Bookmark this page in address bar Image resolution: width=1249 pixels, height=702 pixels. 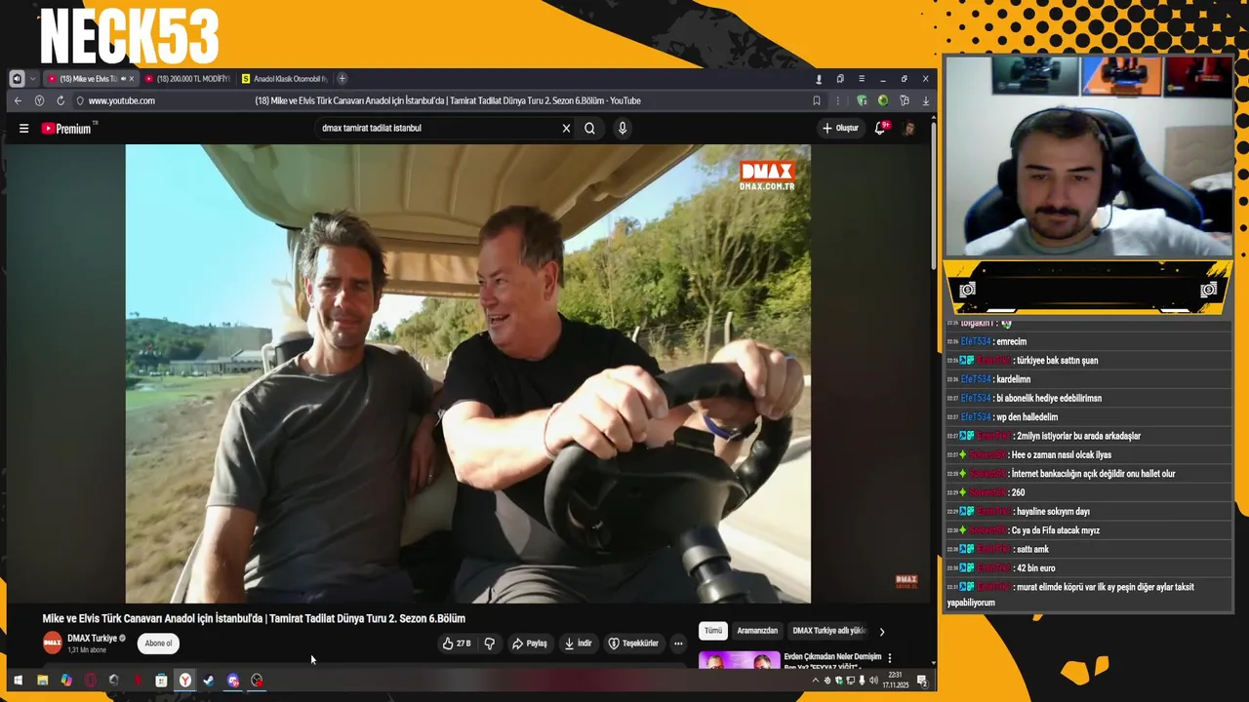(817, 100)
